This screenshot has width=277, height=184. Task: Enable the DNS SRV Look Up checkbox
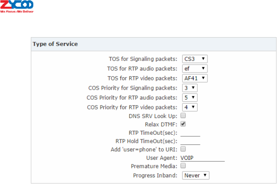coord(183,116)
